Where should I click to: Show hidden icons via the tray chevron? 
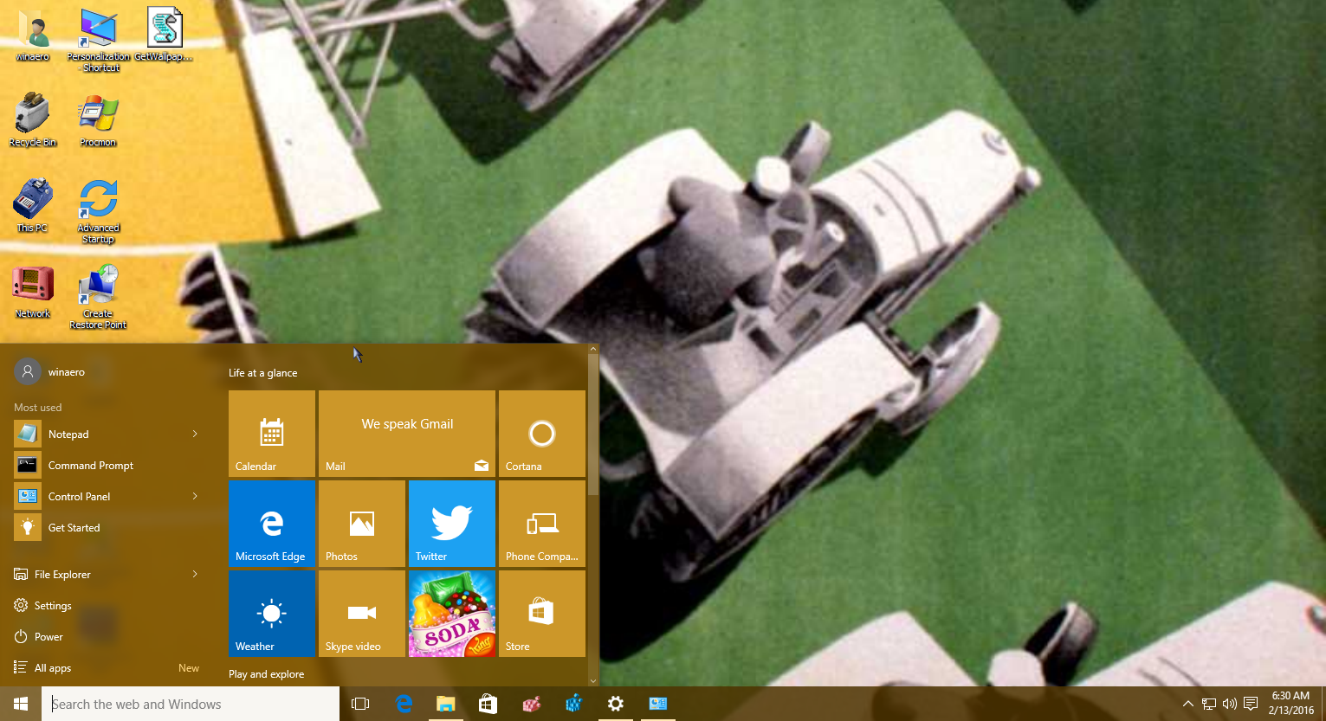click(x=1187, y=704)
